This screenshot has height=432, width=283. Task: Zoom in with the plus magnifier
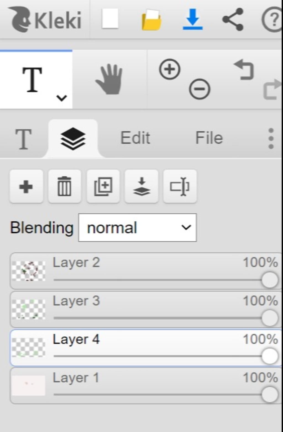(170, 69)
